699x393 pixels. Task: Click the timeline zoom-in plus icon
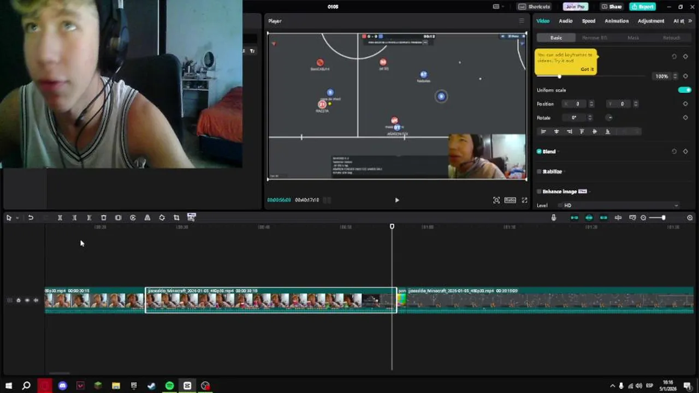click(x=690, y=218)
